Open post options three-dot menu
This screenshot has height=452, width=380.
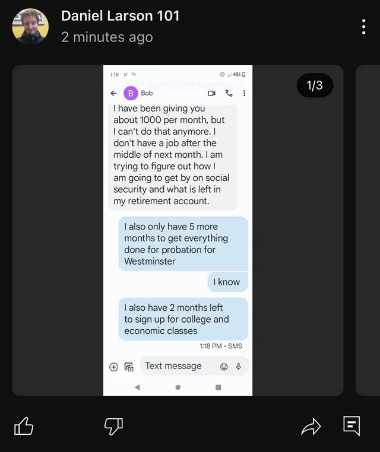point(363,27)
